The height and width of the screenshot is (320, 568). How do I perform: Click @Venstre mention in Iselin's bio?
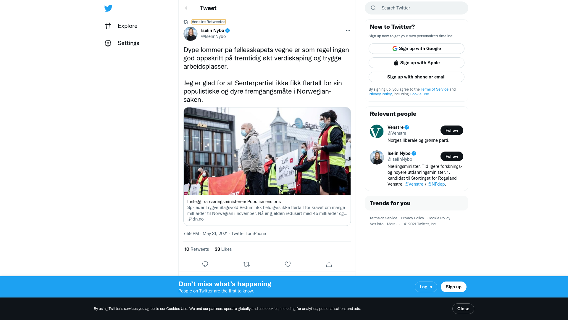coord(414,184)
